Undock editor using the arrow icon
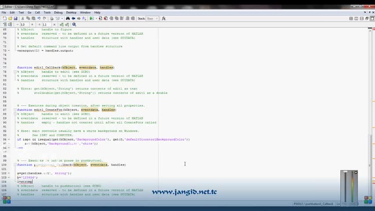This screenshot has height=211, width=375. [x=369, y=12]
